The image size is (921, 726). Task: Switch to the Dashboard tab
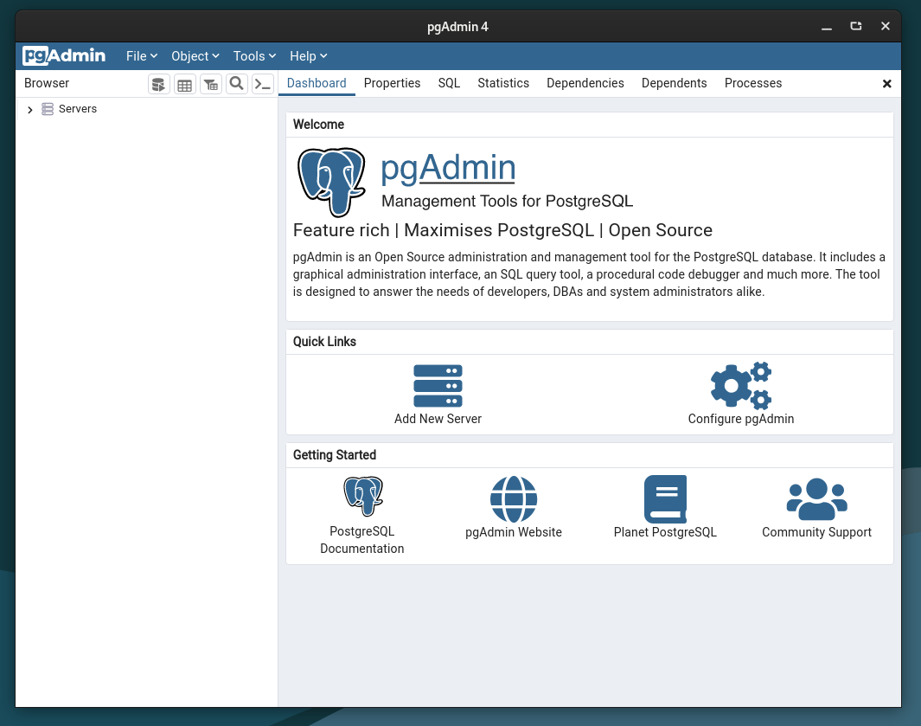[317, 83]
